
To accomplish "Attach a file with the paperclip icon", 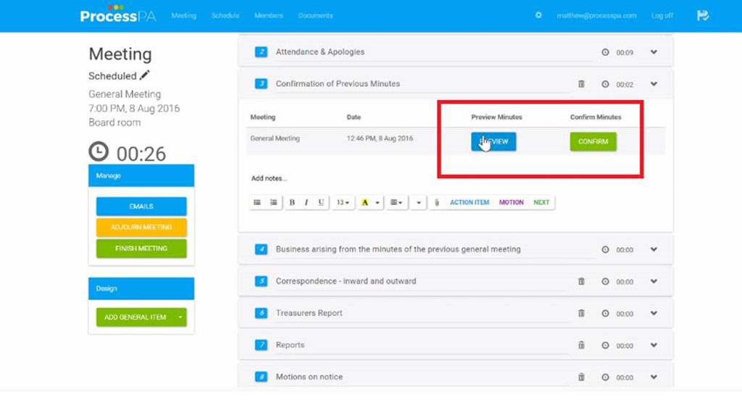I will click(x=436, y=203).
